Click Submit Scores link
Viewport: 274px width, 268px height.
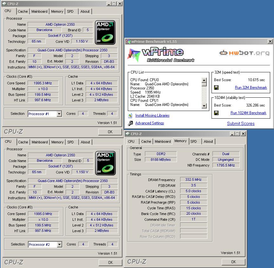point(241,123)
